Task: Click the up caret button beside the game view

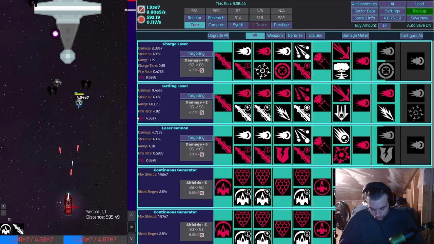Action: (131, 215)
